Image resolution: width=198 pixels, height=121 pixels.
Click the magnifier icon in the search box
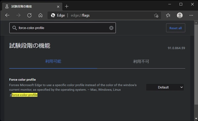point(15,28)
